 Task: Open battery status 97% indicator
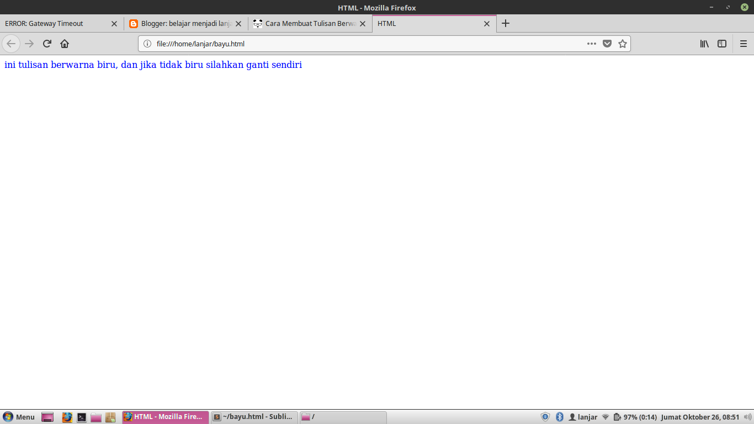click(x=635, y=417)
